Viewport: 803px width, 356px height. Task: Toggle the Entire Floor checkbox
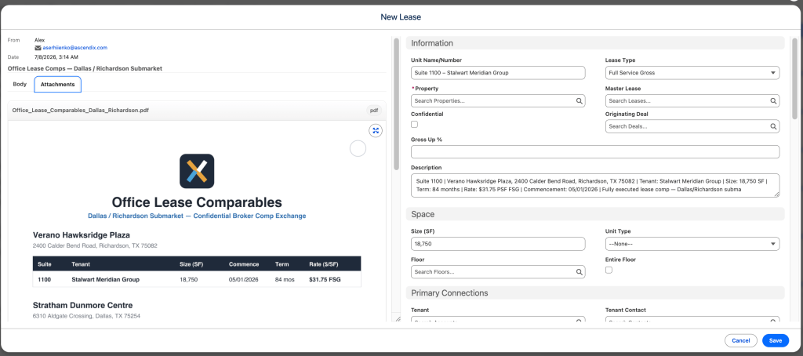pyautogui.click(x=609, y=270)
